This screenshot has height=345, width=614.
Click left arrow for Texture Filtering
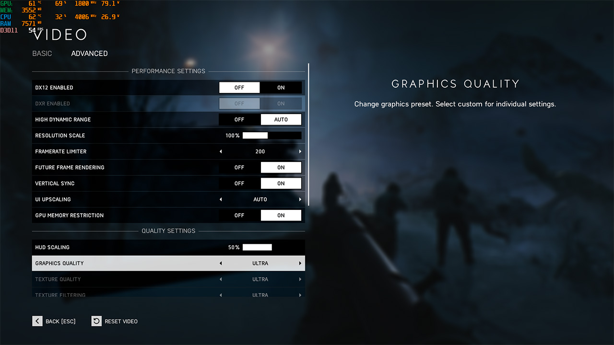click(221, 295)
